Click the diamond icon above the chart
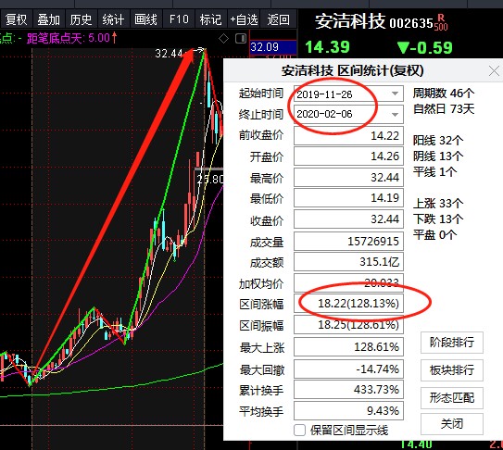 (223, 39)
